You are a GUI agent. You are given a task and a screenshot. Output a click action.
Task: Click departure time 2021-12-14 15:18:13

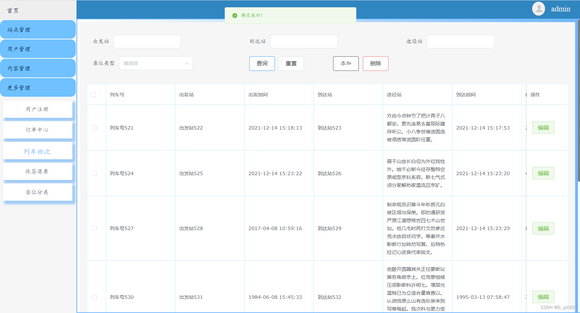275,128
